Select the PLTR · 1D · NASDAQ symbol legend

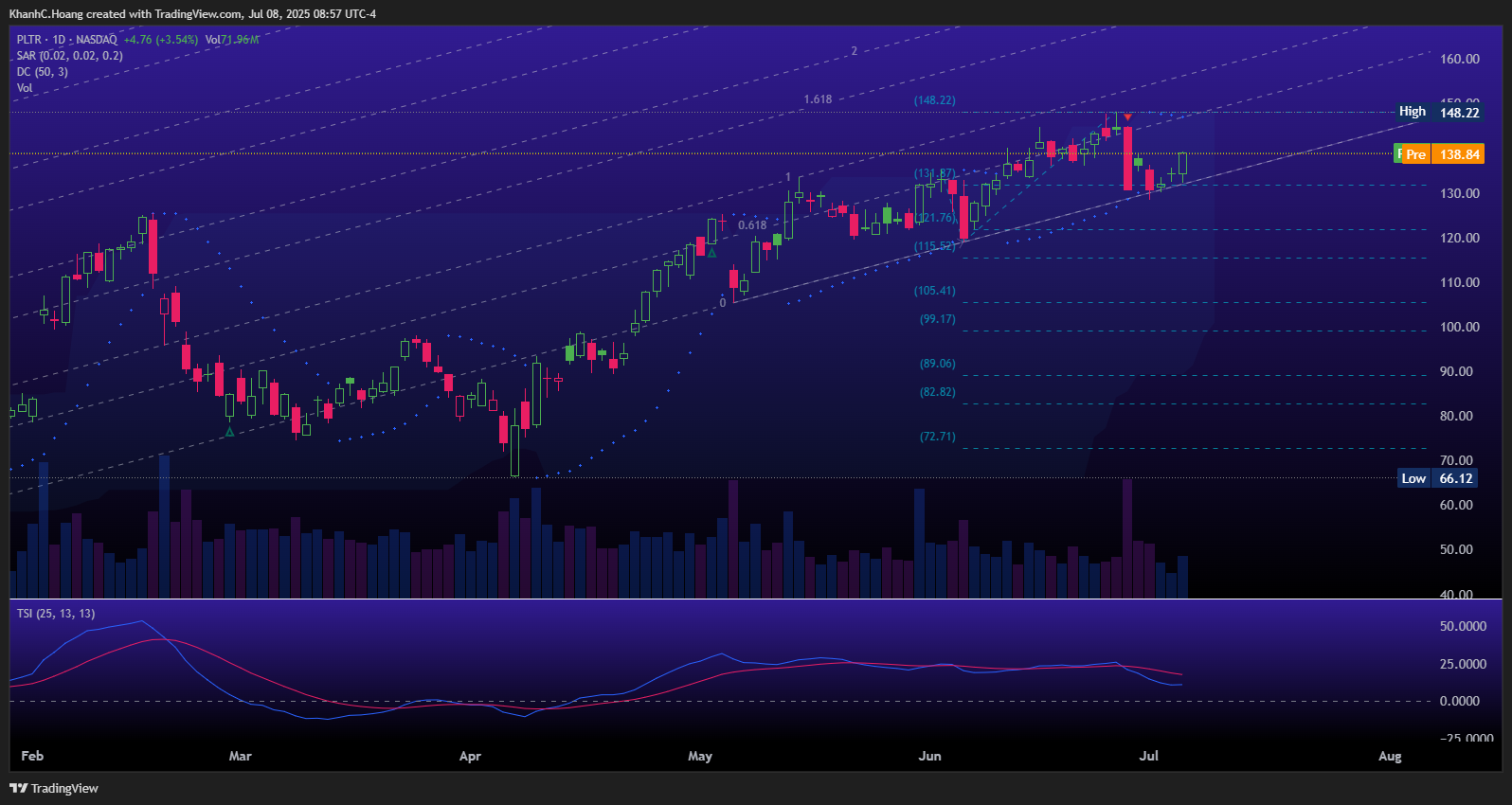tap(67, 40)
